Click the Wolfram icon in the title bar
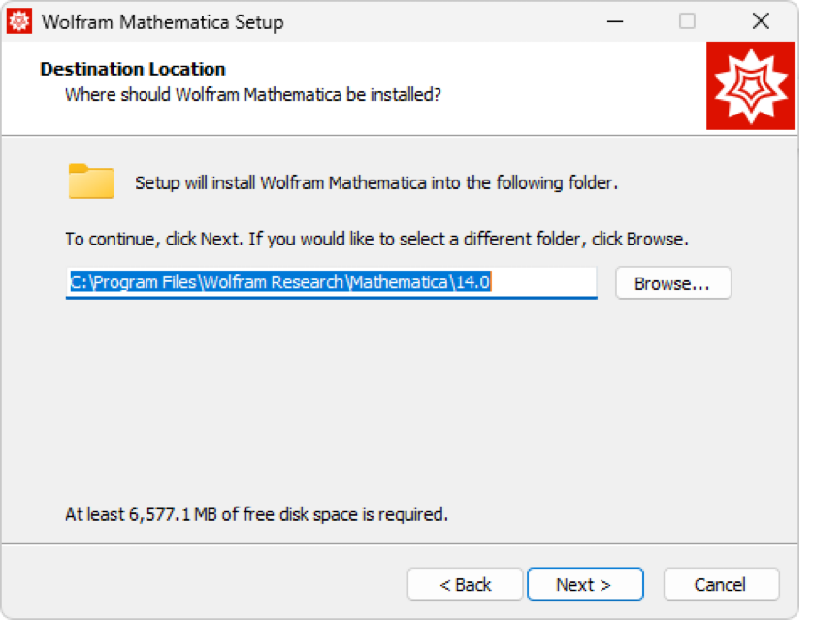 coord(19,21)
